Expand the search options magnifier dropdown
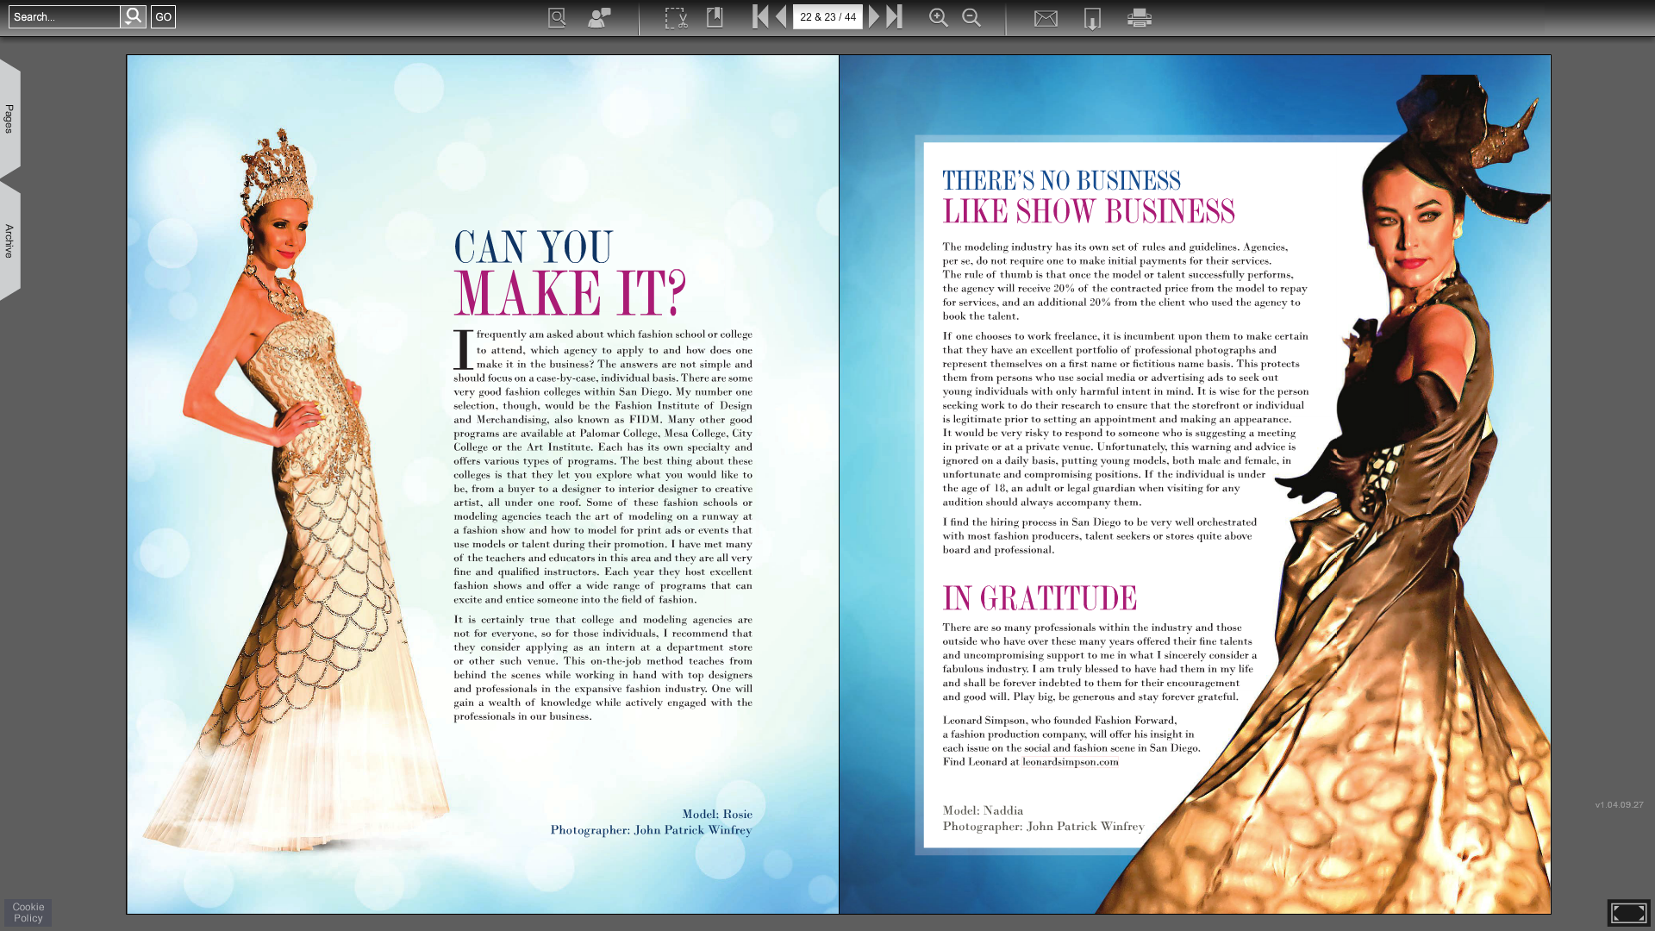Viewport: 1655px width, 931px height. 133,16
